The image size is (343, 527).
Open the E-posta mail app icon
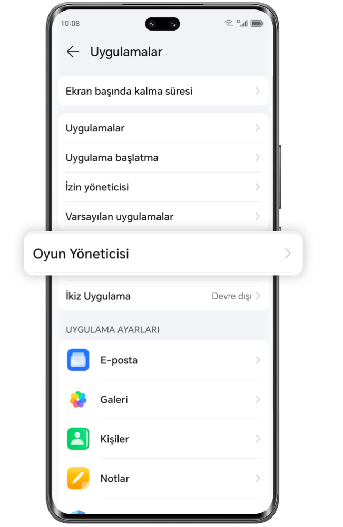point(78,360)
